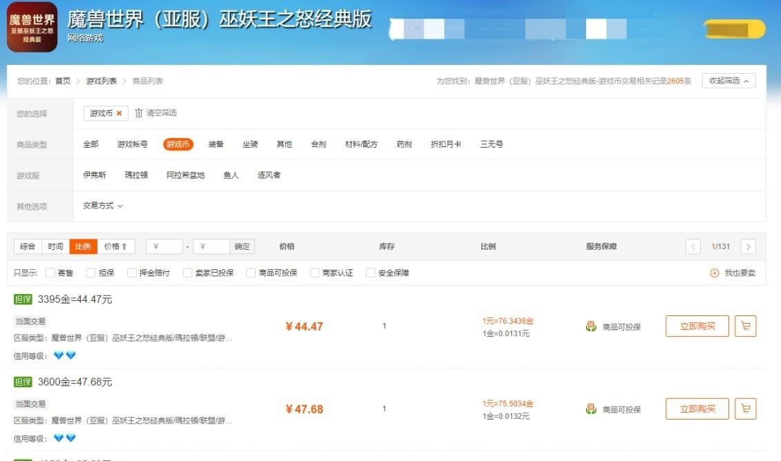781x461 pixels.
Task: Filter by the 阿拉希盆地 server
Action: [x=186, y=175]
